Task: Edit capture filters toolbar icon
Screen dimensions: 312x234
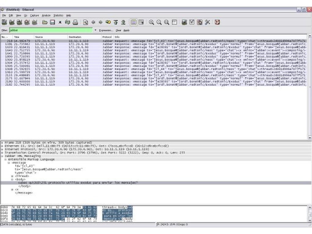Action: [184, 22]
